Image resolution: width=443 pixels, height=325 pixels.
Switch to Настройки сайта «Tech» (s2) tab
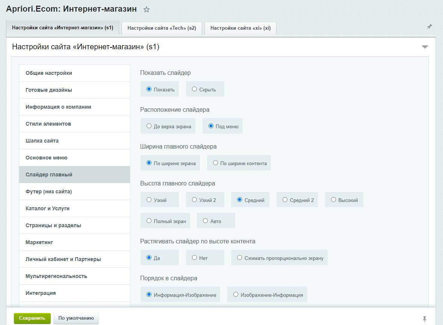click(162, 28)
